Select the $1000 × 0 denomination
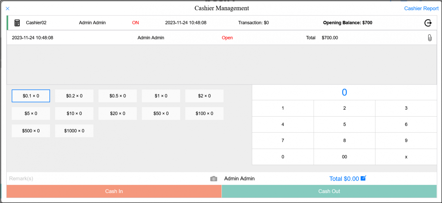Screen dimensions: 442x203 (x=74, y=131)
